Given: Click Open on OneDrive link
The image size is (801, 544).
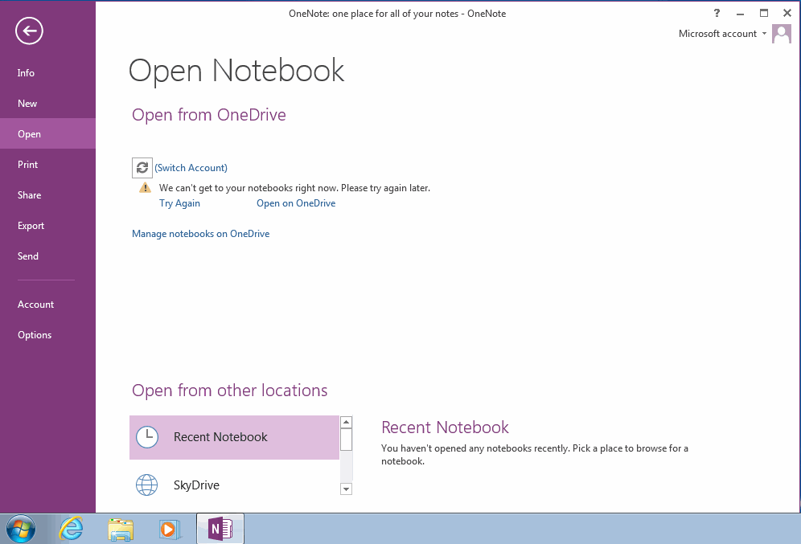Looking at the screenshot, I should [x=296, y=203].
